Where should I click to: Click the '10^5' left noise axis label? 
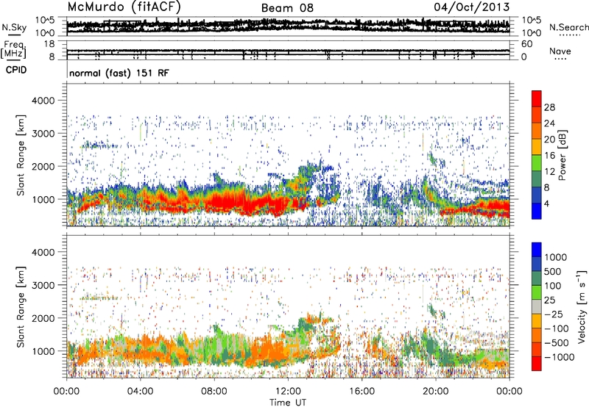(45, 21)
